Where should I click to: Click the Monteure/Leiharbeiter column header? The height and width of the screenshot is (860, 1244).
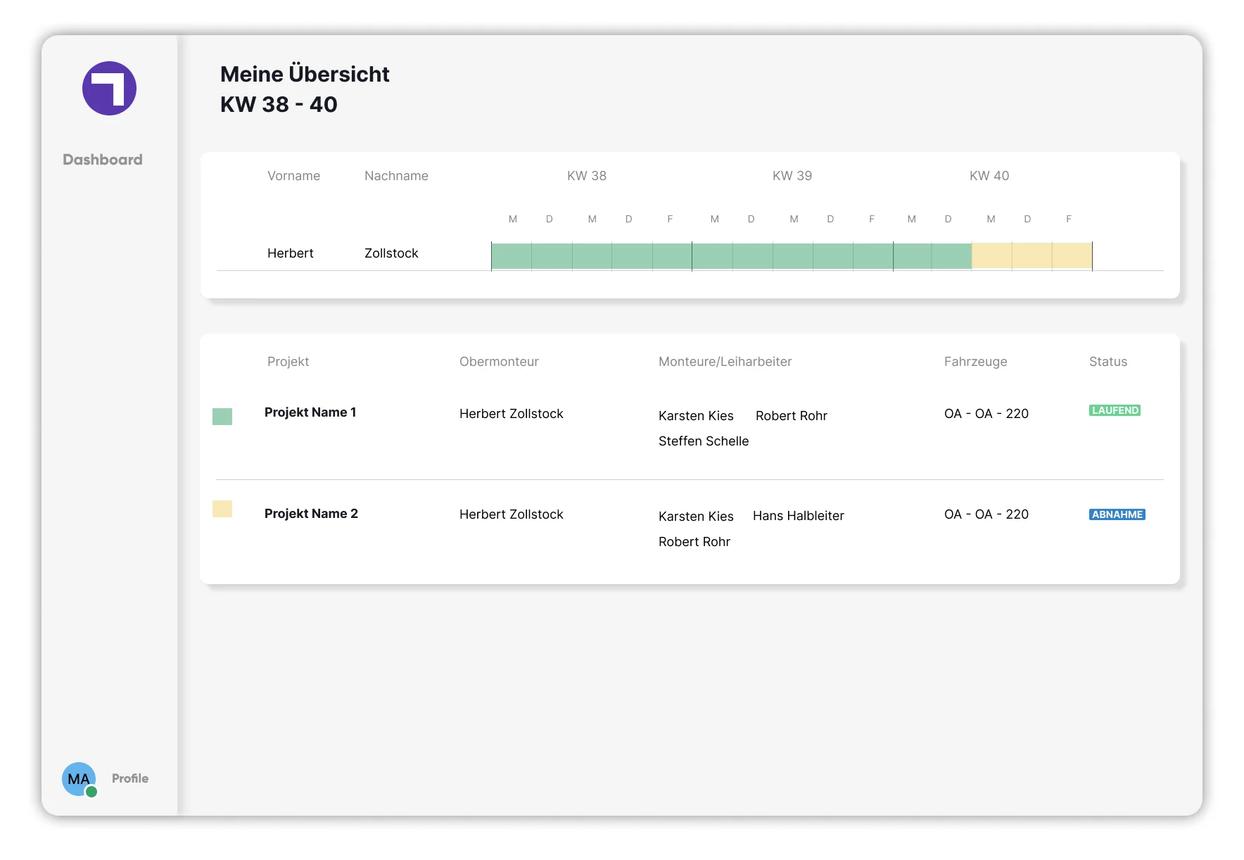point(725,362)
